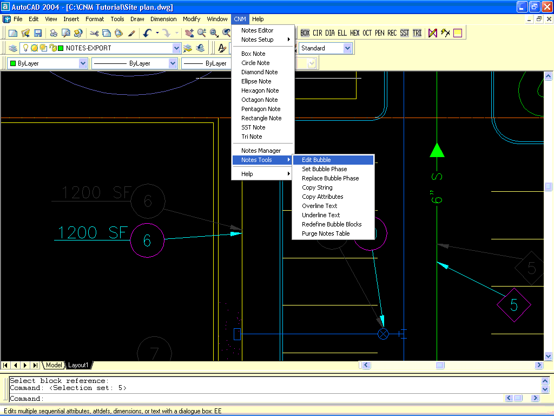The image size is (554, 416).
Task: Expand the Standard style dropdown
Action: pos(347,48)
